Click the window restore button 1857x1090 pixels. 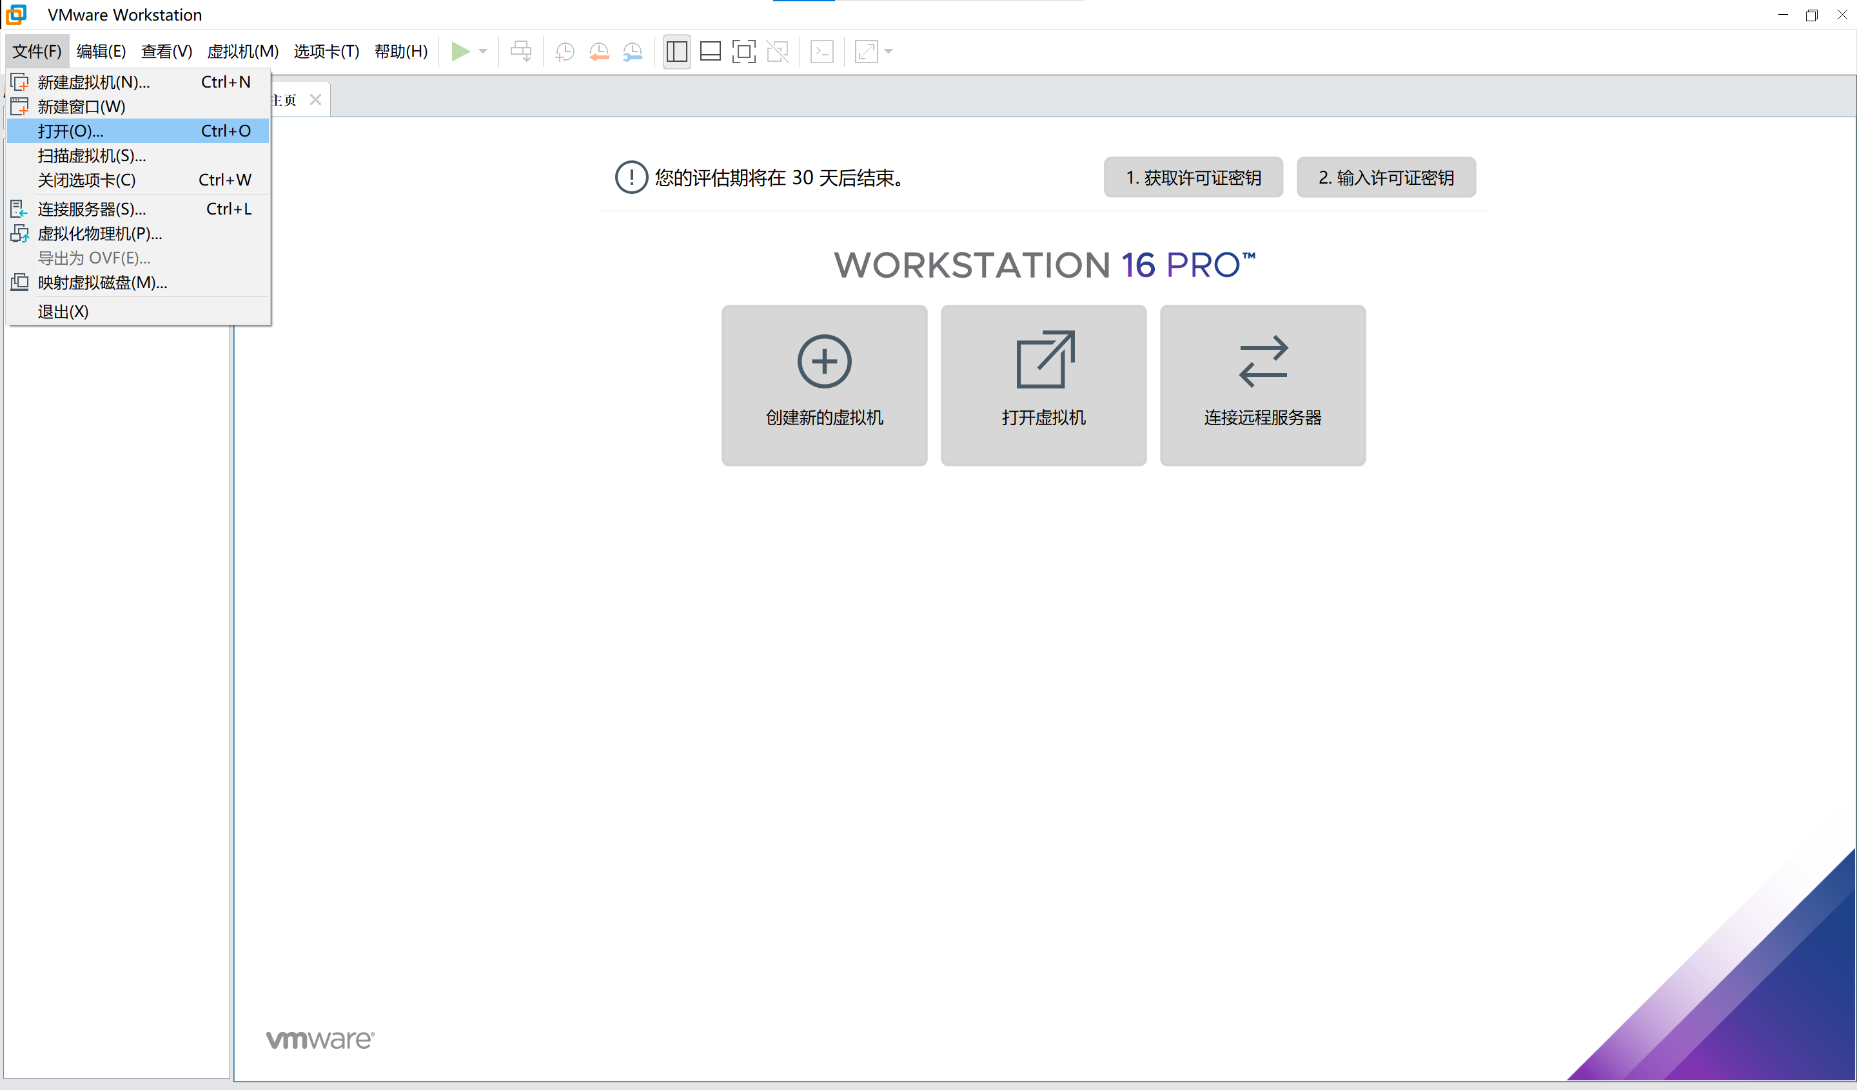pyautogui.click(x=1812, y=15)
